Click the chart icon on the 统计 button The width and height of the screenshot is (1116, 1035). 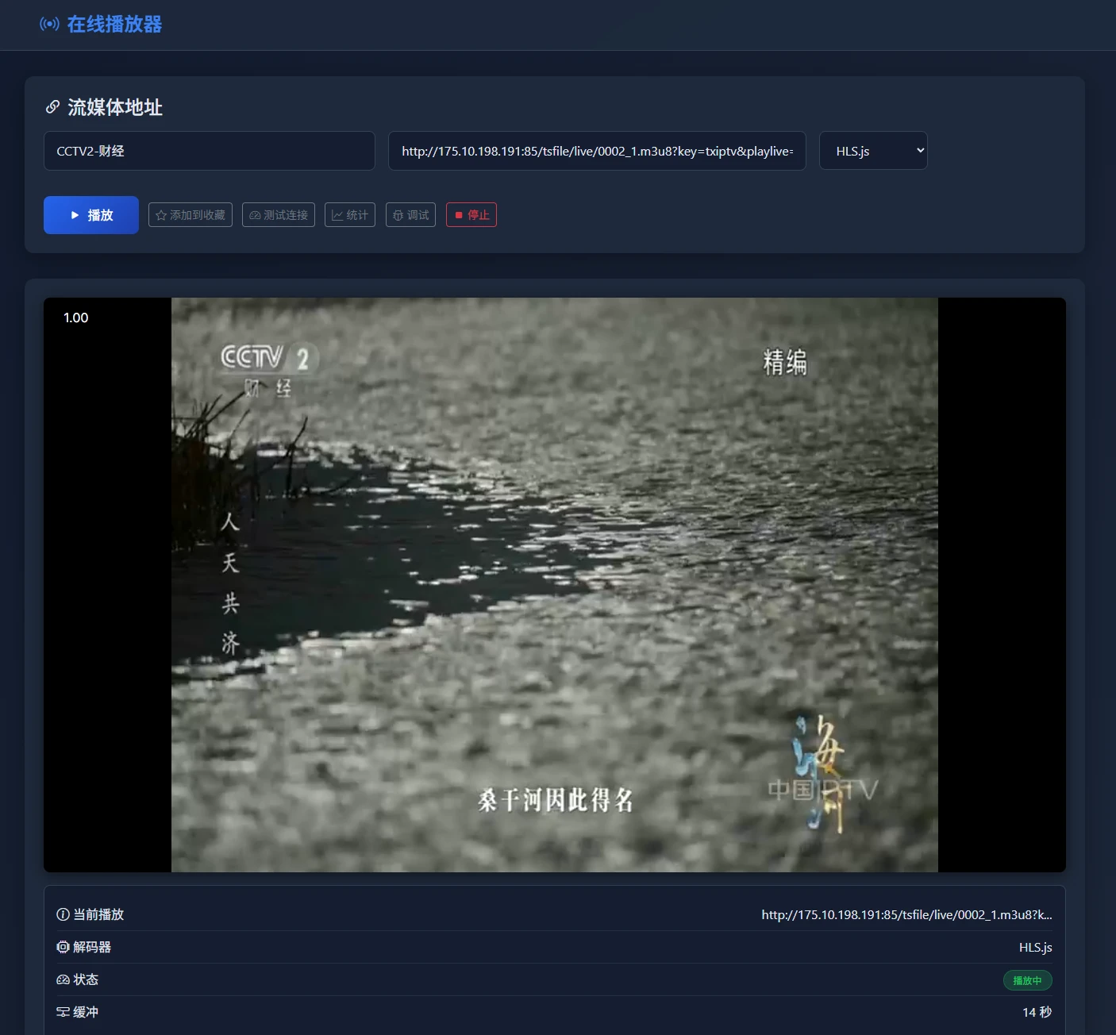(337, 214)
